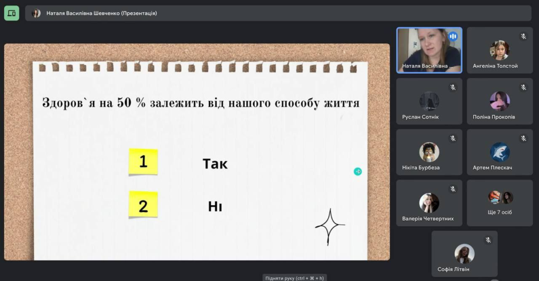Click Нікіта Бурбеза avatar
This screenshot has width=539, height=281.
[x=430, y=152]
